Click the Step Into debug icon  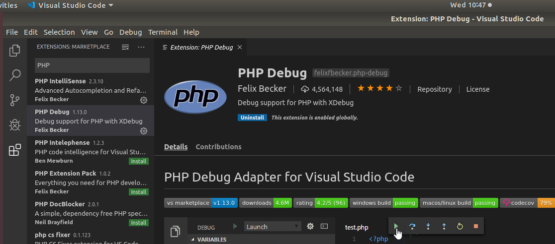pyautogui.click(x=428, y=226)
